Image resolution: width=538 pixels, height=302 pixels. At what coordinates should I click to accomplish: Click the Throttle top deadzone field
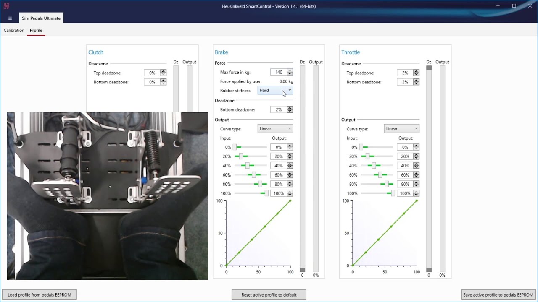(405, 73)
